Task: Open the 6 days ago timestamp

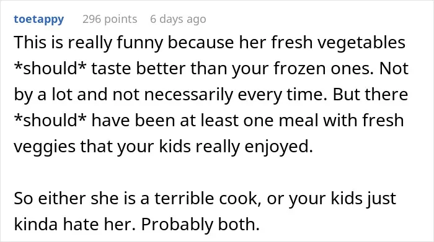Action: (179, 19)
